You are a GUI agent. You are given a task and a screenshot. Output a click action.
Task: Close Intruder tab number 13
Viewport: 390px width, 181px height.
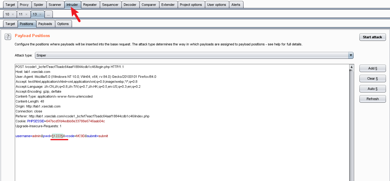[40, 14]
